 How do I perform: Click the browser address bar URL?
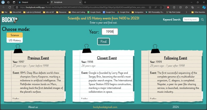tap(83, 7)
